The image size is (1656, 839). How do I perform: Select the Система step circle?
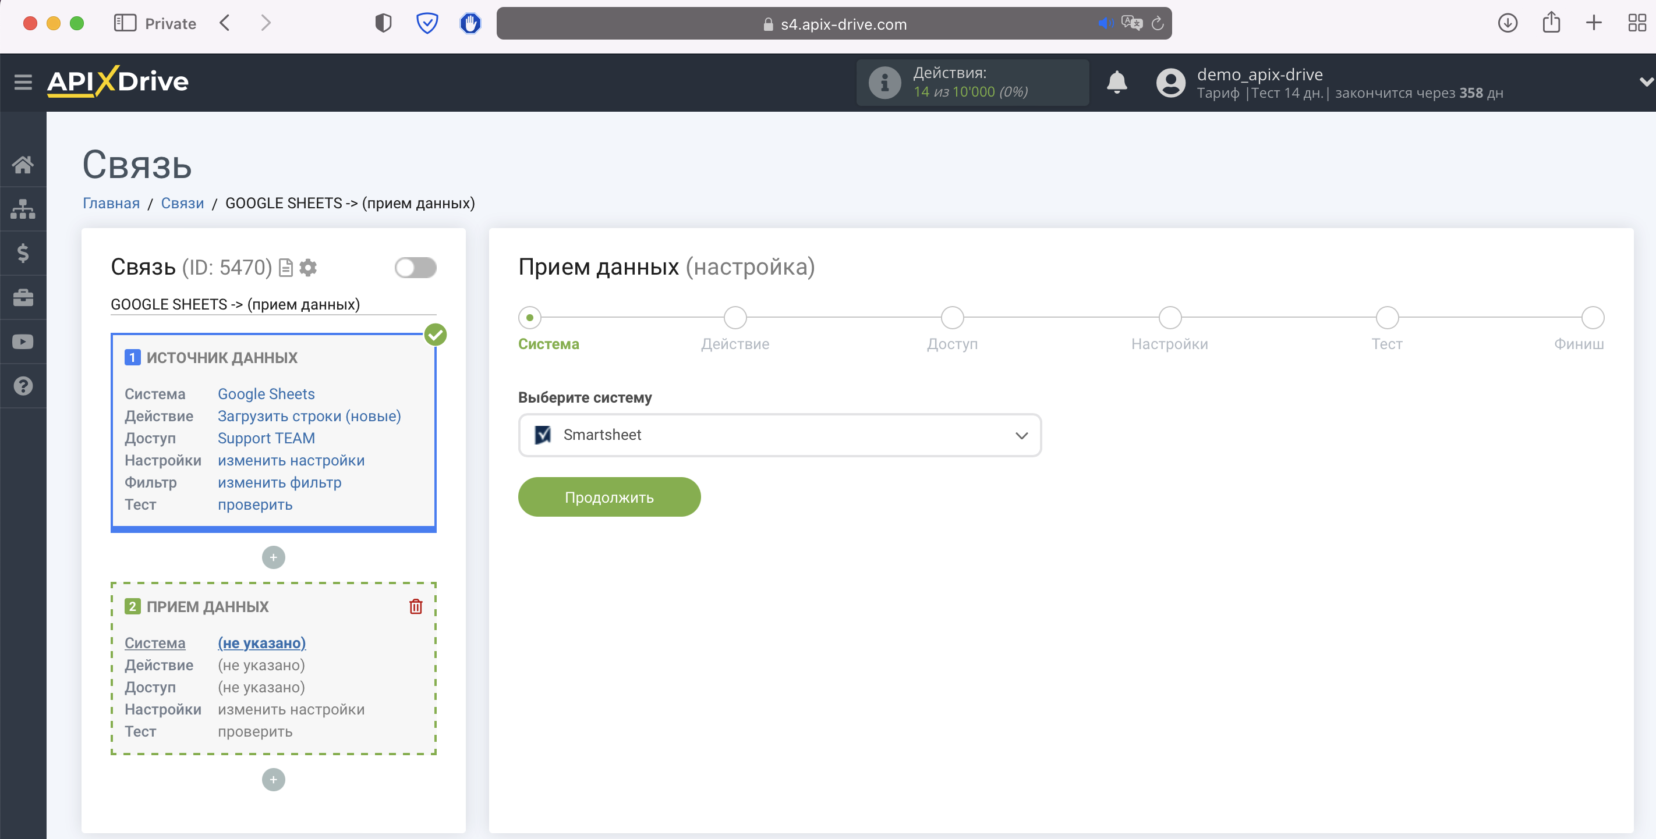(530, 317)
